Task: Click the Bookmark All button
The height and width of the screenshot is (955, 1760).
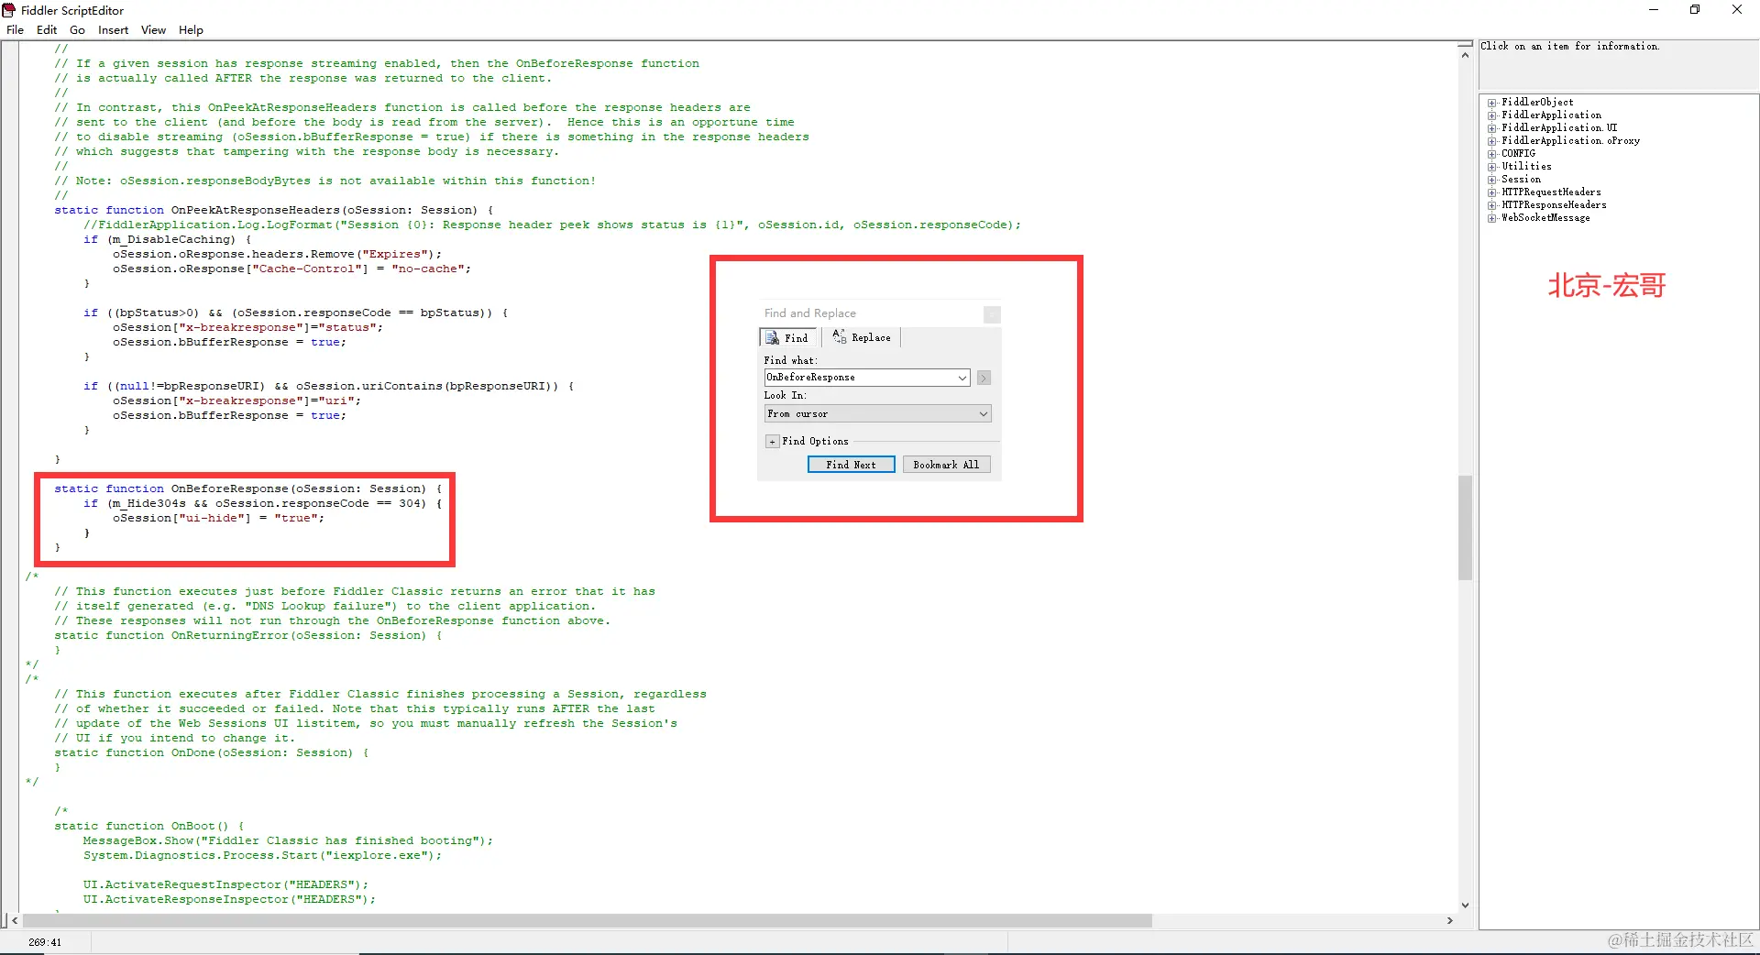Action: pos(946,465)
